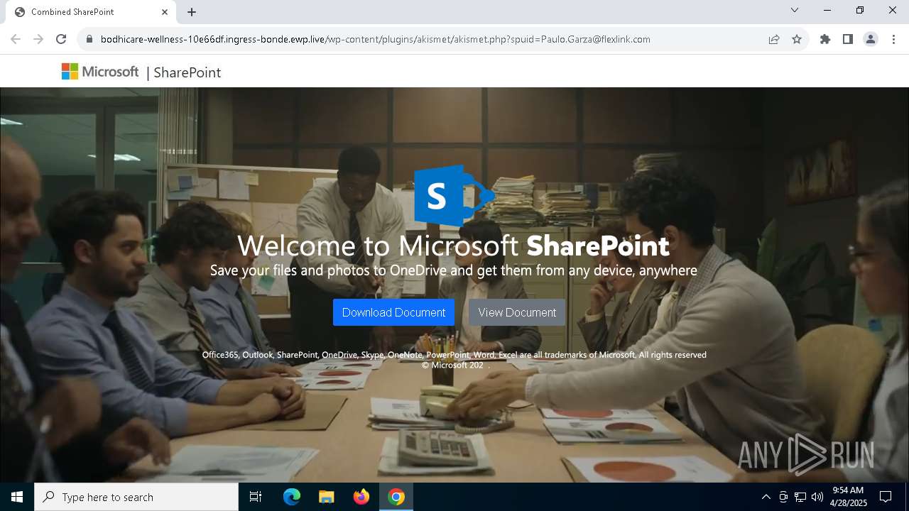Image resolution: width=909 pixels, height=511 pixels.
Task: Bookmark this tab with star icon
Action: (x=797, y=39)
